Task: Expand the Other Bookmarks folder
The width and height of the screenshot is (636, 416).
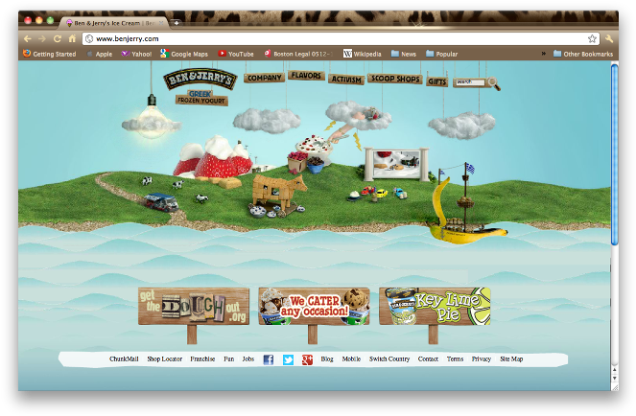Action: tap(583, 54)
